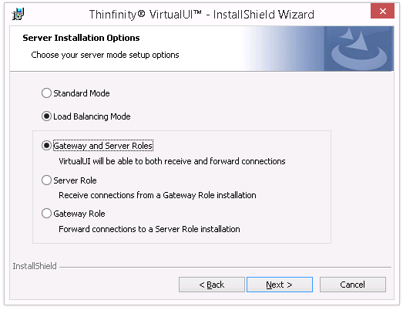The height and width of the screenshot is (310, 403).
Task: Pick the Server Role option
Action: [x=46, y=180]
